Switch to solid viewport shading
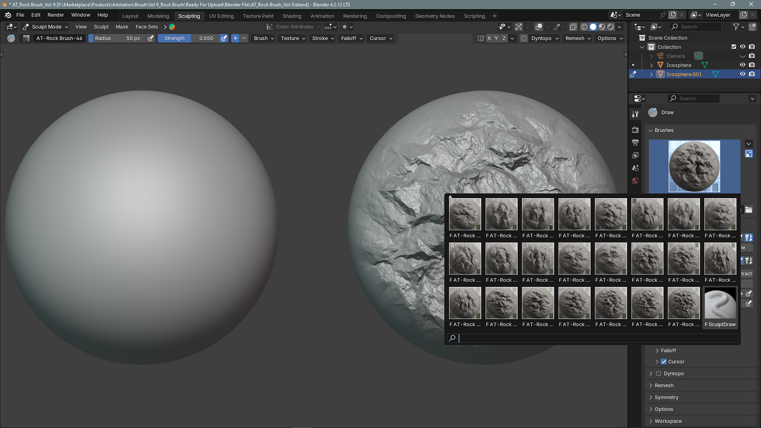 593,27
